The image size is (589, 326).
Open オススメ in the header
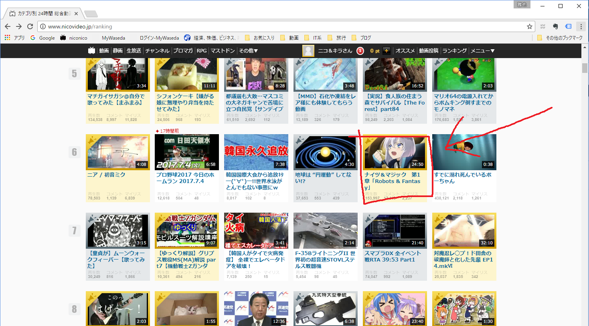coord(405,50)
